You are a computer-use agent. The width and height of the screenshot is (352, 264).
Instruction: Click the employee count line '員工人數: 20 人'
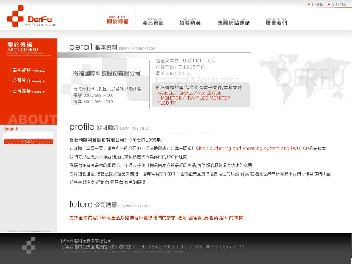coord(173,74)
